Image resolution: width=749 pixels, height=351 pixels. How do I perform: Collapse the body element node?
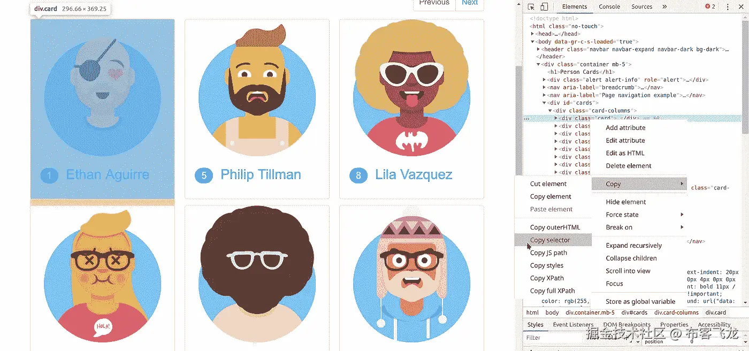(x=532, y=42)
